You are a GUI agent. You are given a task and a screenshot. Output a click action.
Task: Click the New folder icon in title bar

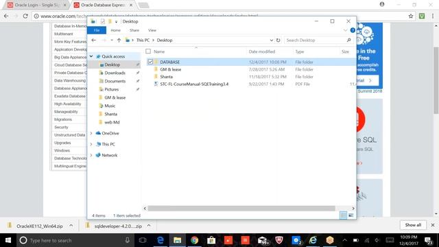point(110,21)
